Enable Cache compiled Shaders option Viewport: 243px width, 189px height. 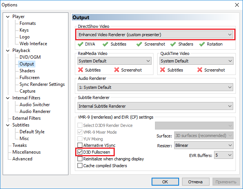(80, 166)
